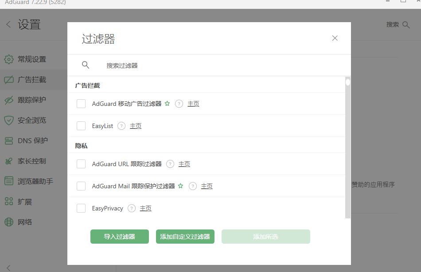Click the 添加所选 button
This screenshot has height=272, width=421.
266,237
